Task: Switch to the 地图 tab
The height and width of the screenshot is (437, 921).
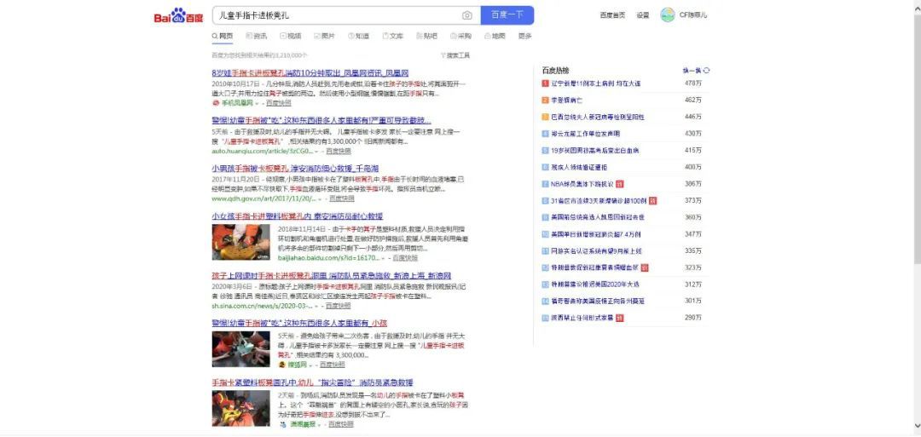Action: (x=495, y=37)
